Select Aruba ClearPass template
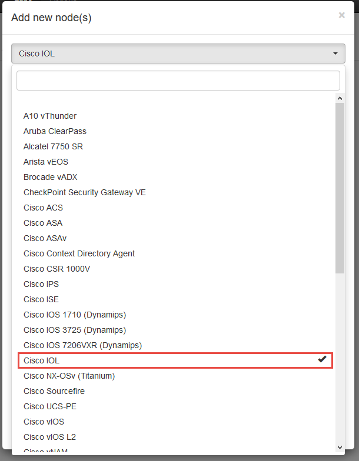The height and width of the screenshot is (461, 359). click(x=175, y=131)
